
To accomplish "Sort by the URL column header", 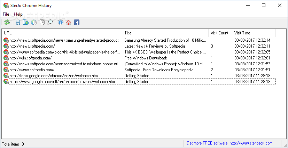I will [62, 33].
